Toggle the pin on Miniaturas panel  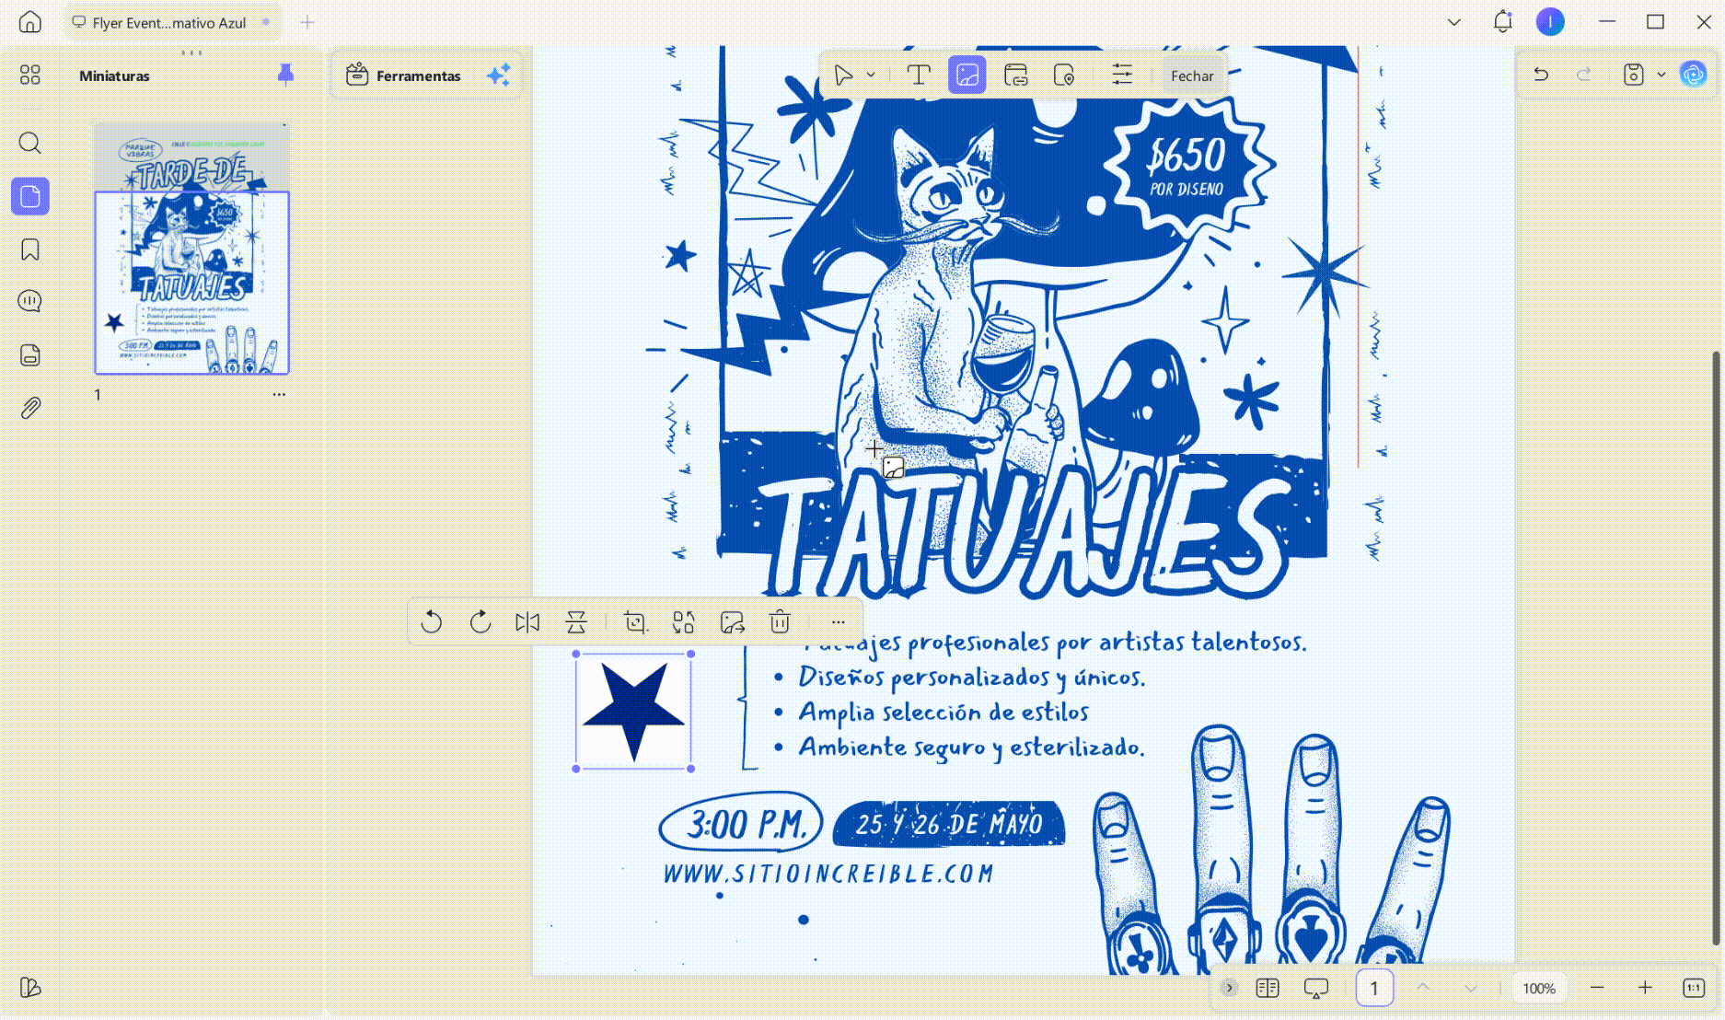[x=285, y=75]
